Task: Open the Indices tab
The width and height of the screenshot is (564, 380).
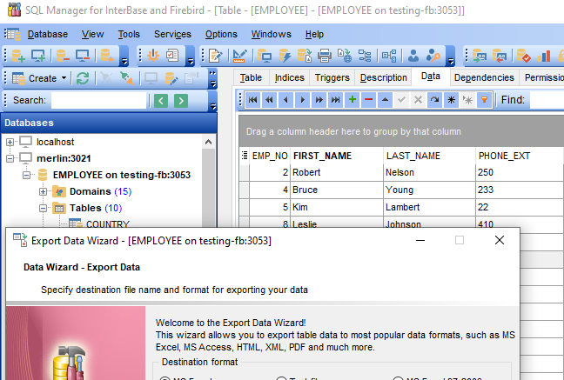Action: point(289,77)
